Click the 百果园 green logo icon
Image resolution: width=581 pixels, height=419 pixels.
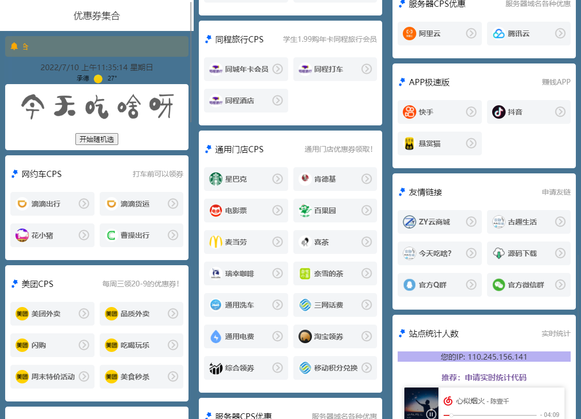pyautogui.click(x=305, y=210)
